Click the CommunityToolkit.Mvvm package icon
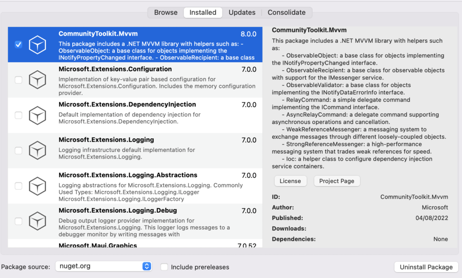Screen dimensions: 462x278 pos(37,45)
